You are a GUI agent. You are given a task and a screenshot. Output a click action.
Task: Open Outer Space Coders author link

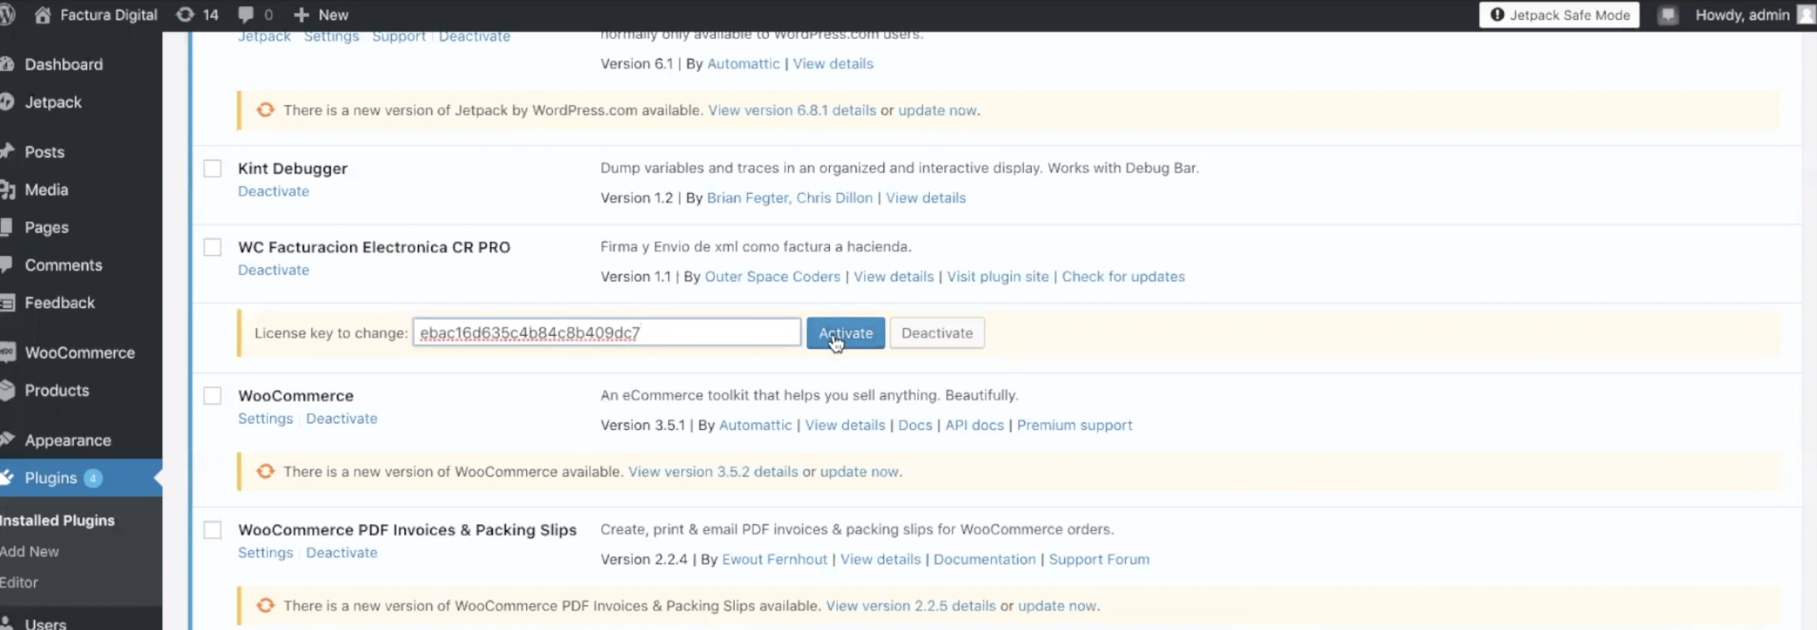773,277
